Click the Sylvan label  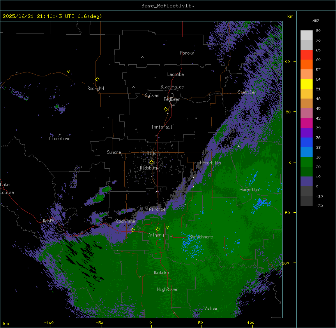[152, 95]
